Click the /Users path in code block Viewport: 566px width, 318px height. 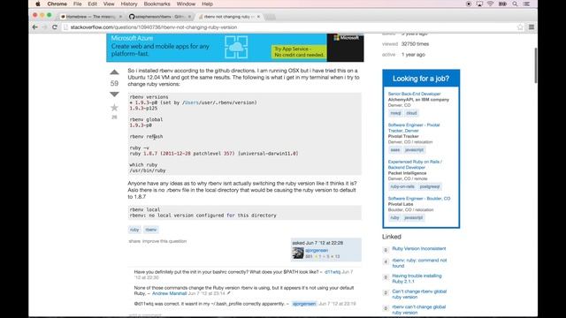[191, 102]
